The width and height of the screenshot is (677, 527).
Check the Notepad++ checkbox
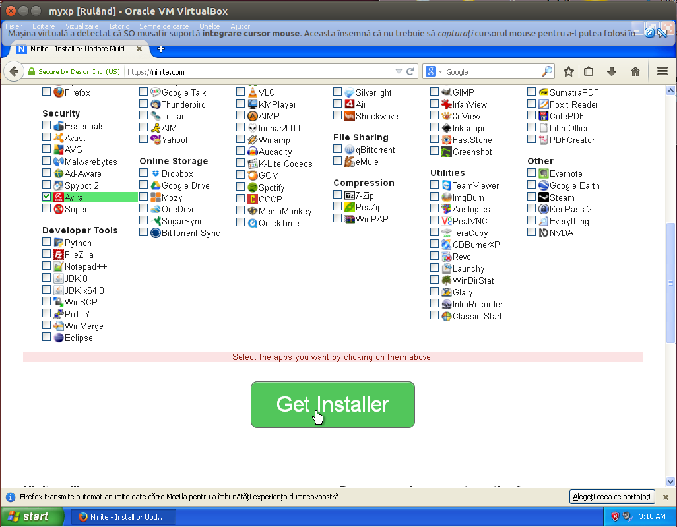tap(47, 265)
